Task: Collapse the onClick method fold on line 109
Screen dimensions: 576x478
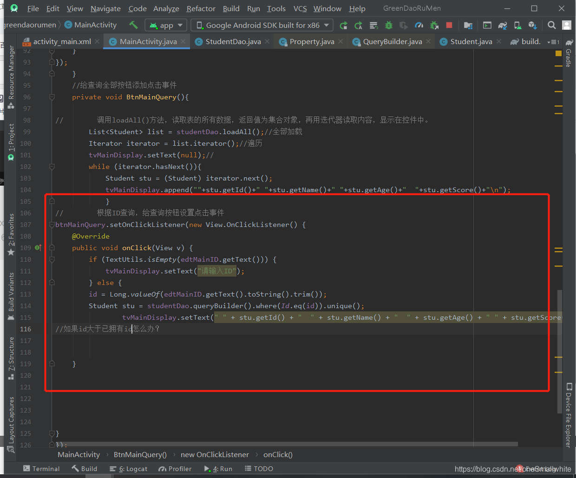Action: pos(52,248)
